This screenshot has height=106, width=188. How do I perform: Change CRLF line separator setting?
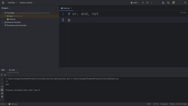coord(149,104)
